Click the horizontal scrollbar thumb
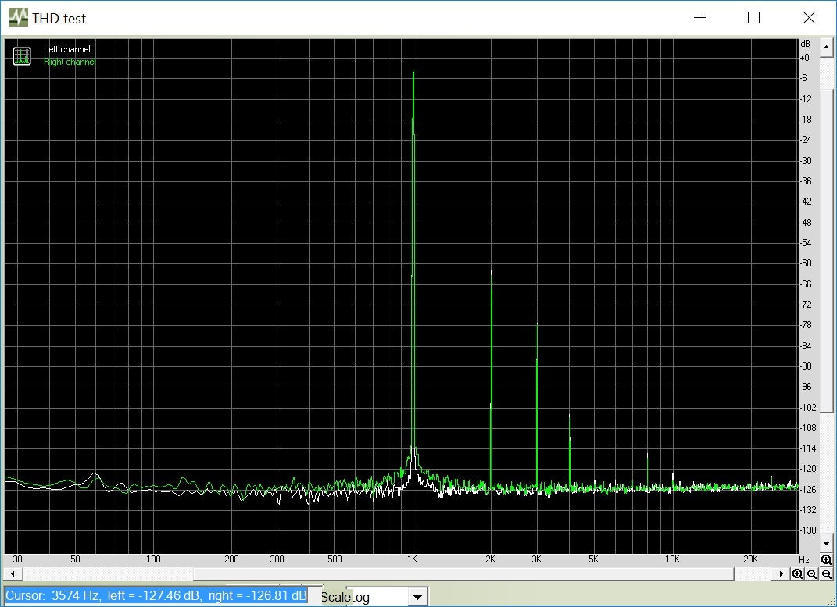 [x=463, y=574]
